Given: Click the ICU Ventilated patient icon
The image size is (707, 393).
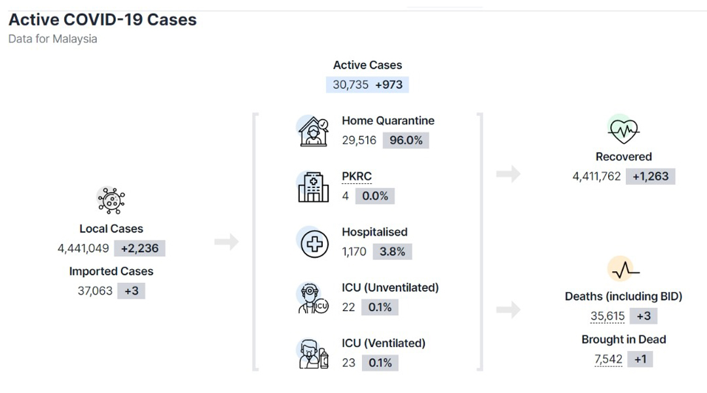Looking at the screenshot, I should (x=314, y=354).
